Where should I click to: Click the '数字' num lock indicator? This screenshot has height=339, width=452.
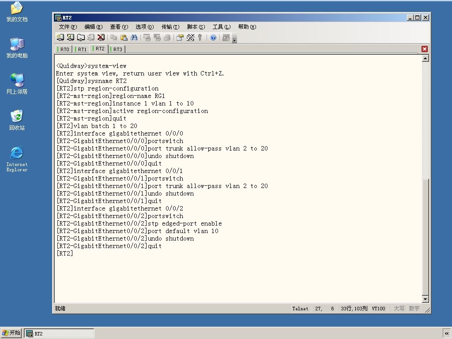tap(414, 309)
